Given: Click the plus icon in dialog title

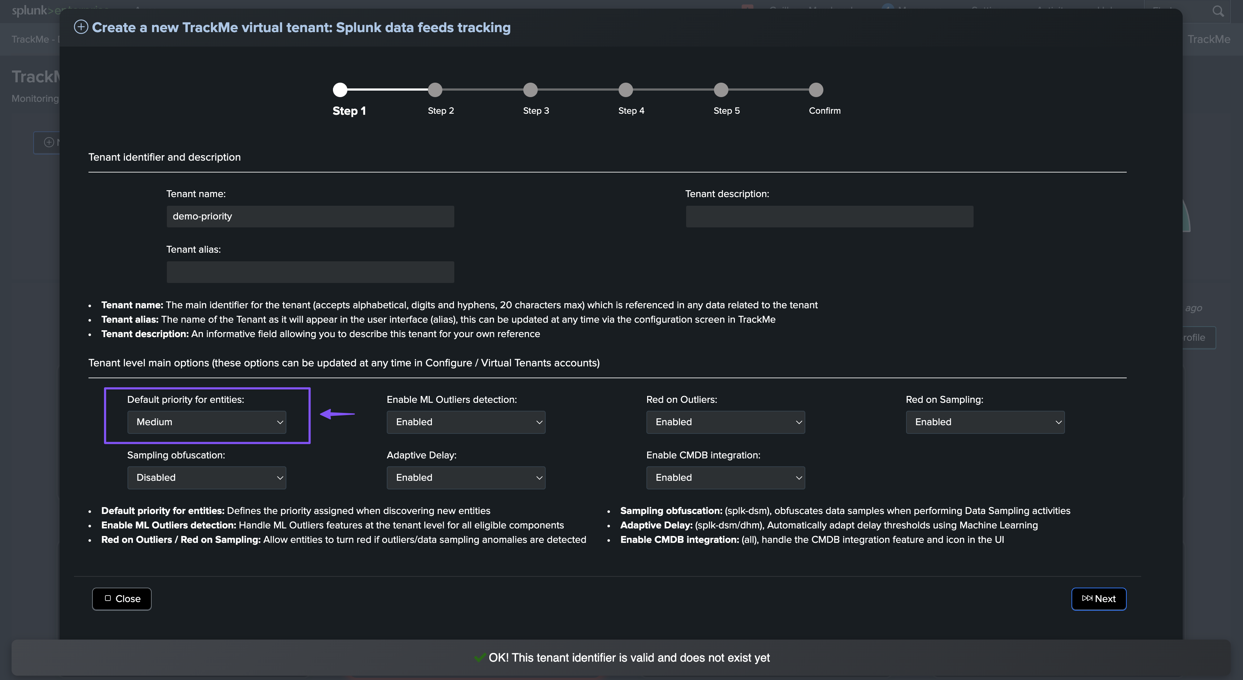Looking at the screenshot, I should click(x=81, y=27).
